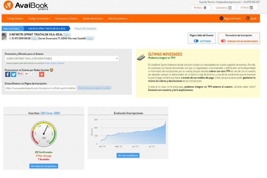The image size is (267, 178).
Task: Toggle Página Web del Evento switch
Action: pyautogui.click(x=196, y=41)
